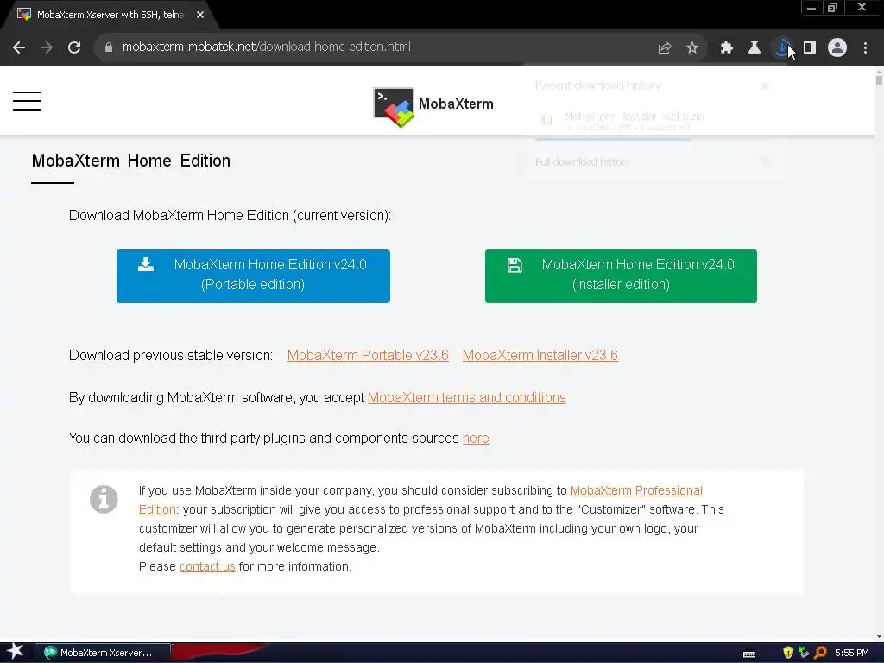Screen dimensions: 884x663
Task: Open MobaXterm terms and conditions link
Action: tap(467, 397)
